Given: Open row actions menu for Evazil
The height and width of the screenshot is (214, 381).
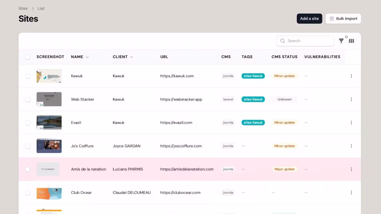Looking at the screenshot, I should (351, 123).
